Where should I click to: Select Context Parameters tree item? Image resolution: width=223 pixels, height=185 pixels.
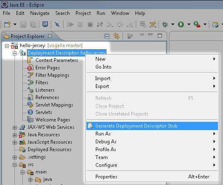[57, 60]
